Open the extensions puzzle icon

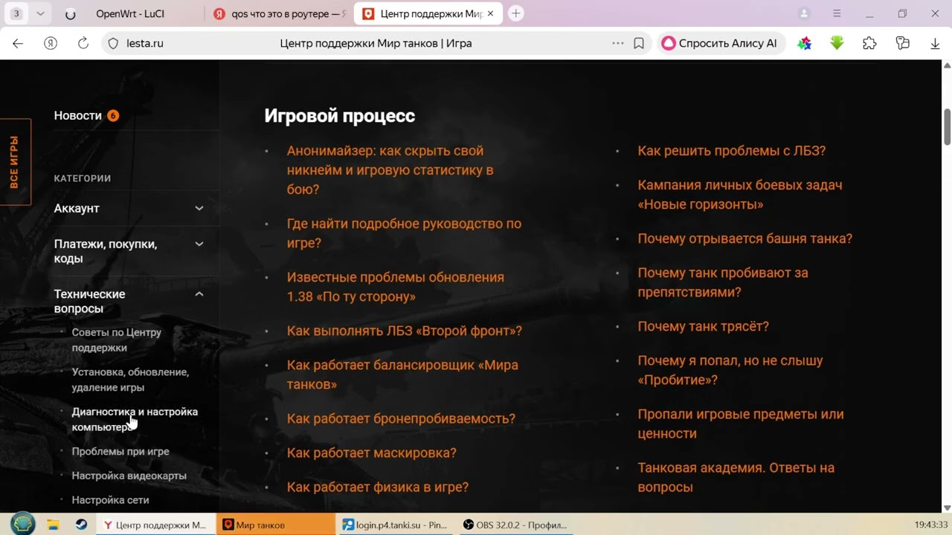869,43
